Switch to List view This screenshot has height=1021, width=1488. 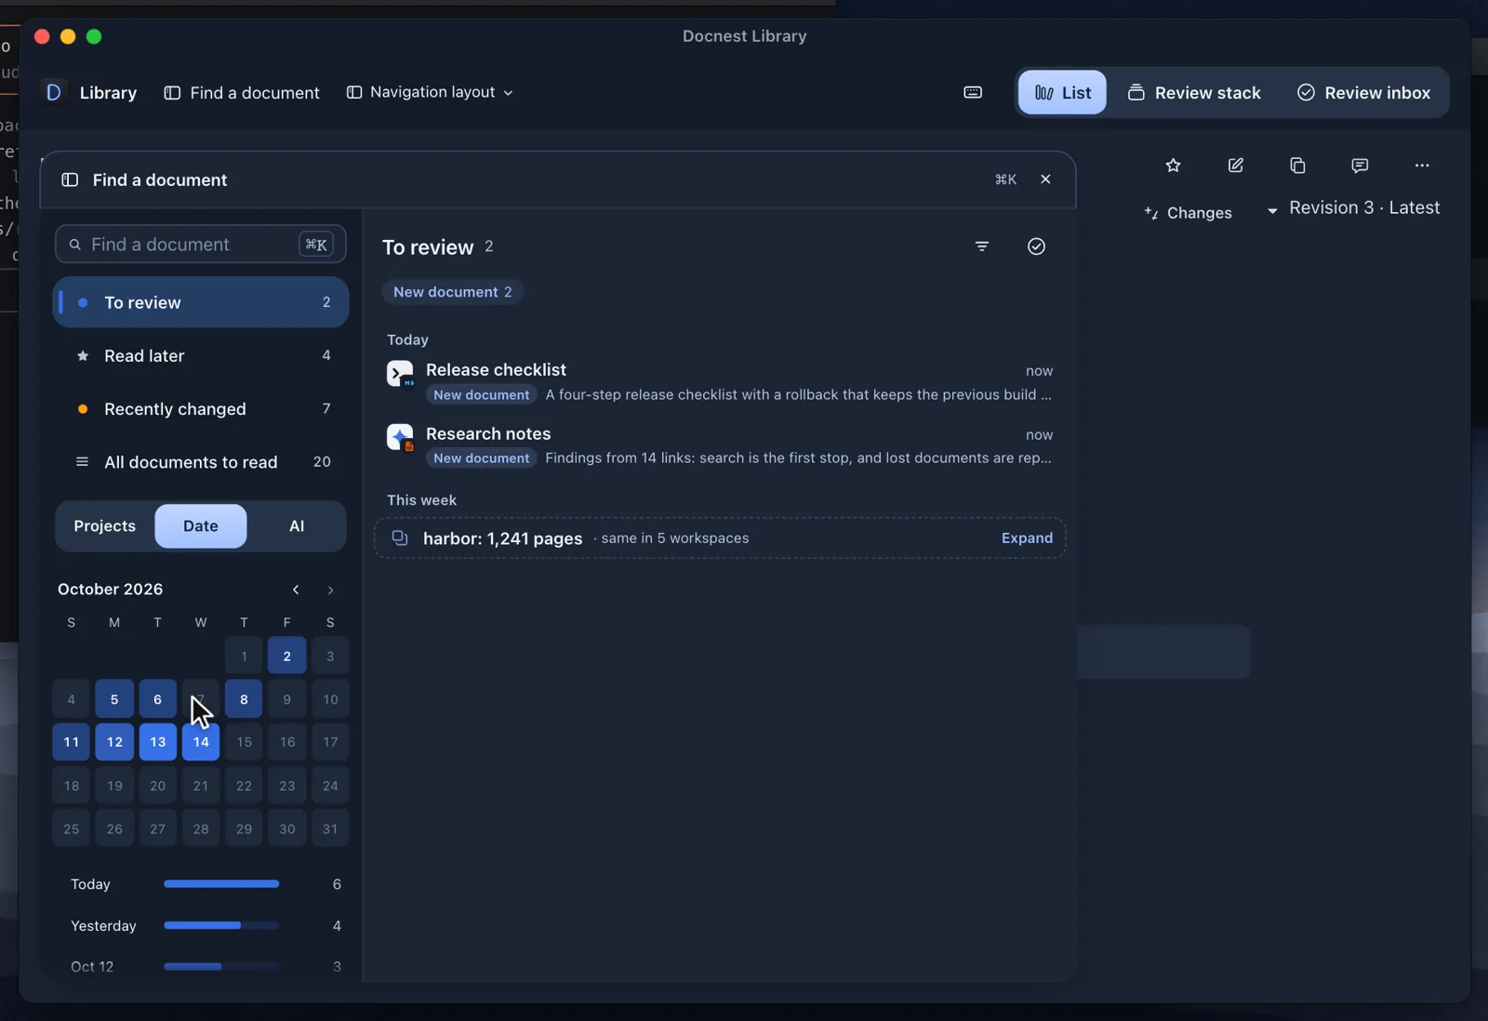coord(1062,92)
